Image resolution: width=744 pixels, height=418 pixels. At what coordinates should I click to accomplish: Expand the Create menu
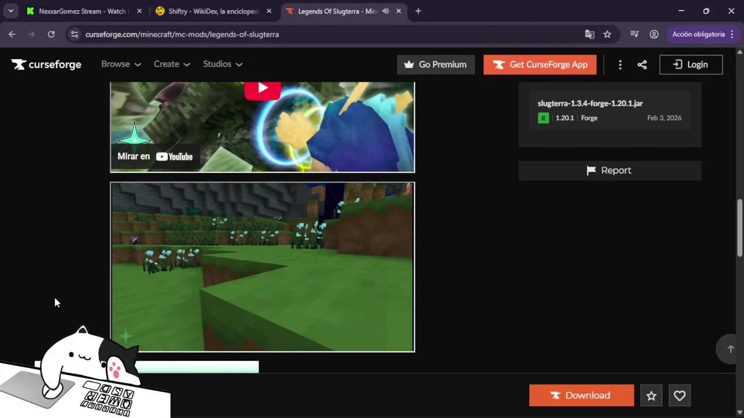click(171, 64)
